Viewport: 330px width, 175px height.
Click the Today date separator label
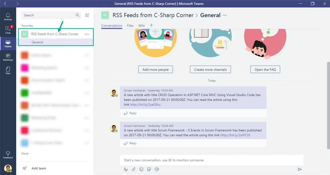[212, 80]
